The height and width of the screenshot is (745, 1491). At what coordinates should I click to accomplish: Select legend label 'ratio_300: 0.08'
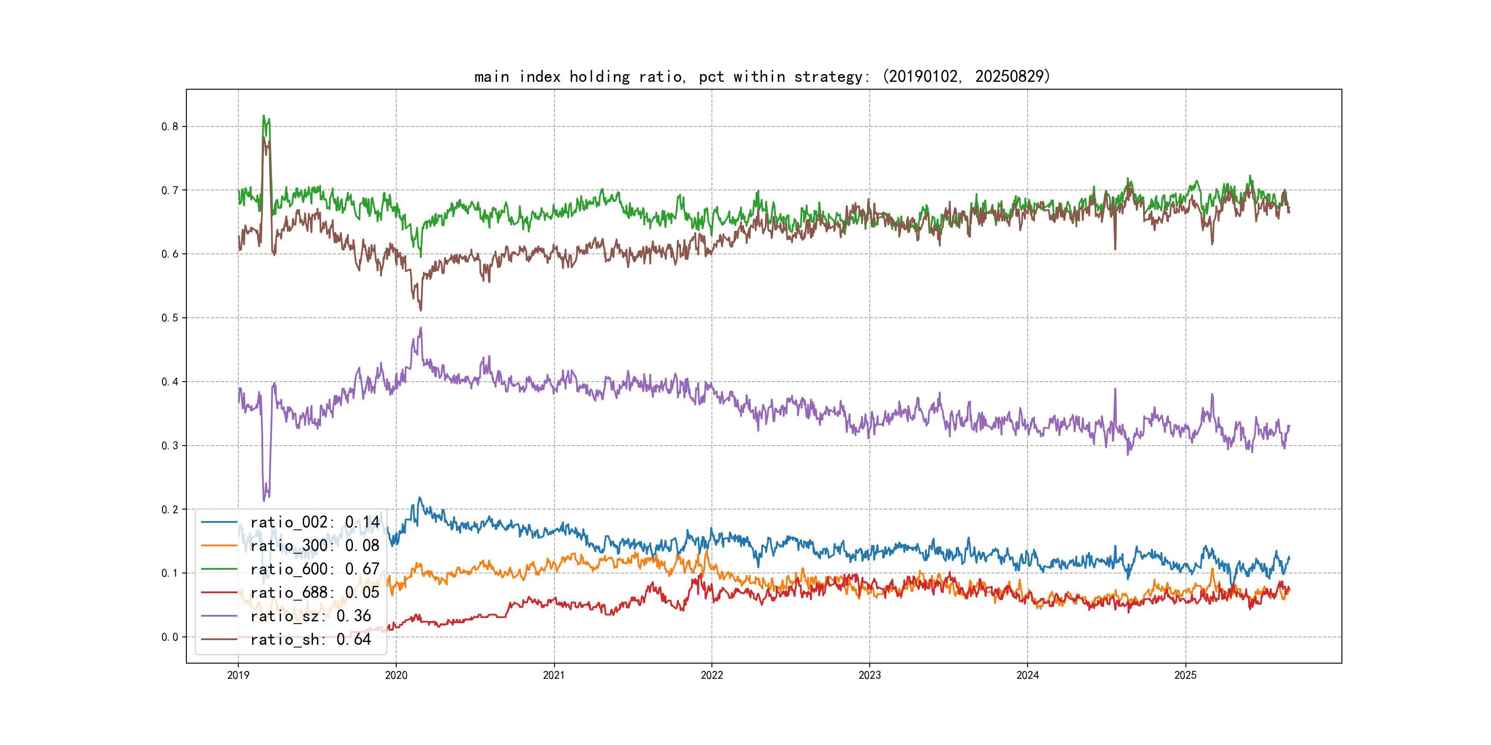click(x=314, y=545)
